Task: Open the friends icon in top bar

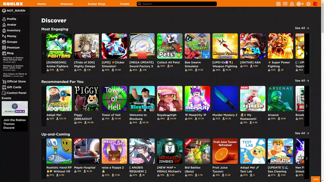Action: pyautogui.click(x=292, y=4)
